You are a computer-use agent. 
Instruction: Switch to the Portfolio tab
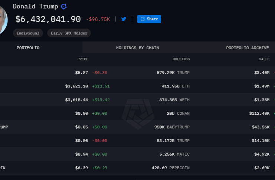(28, 48)
